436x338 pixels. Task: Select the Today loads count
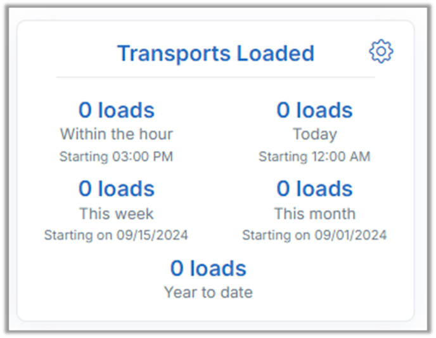314,110
